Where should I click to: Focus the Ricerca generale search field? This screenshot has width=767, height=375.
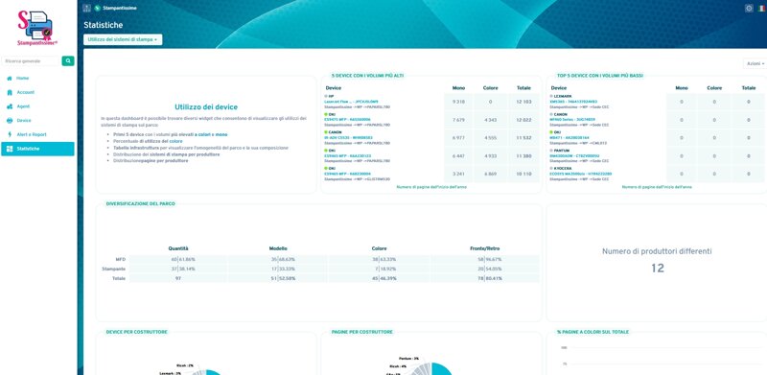31,60
